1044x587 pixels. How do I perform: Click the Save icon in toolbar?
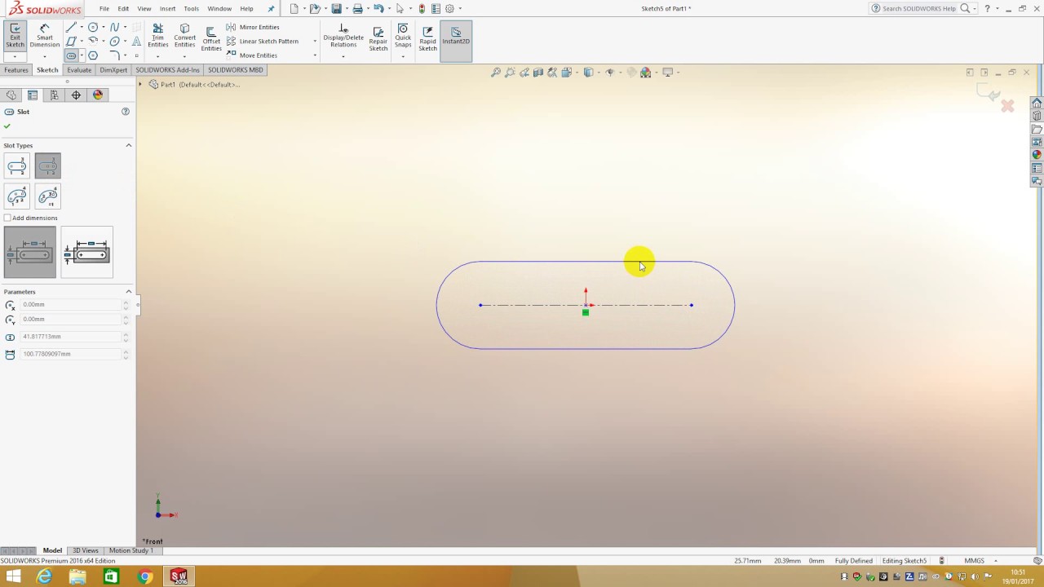coord(336,9)
